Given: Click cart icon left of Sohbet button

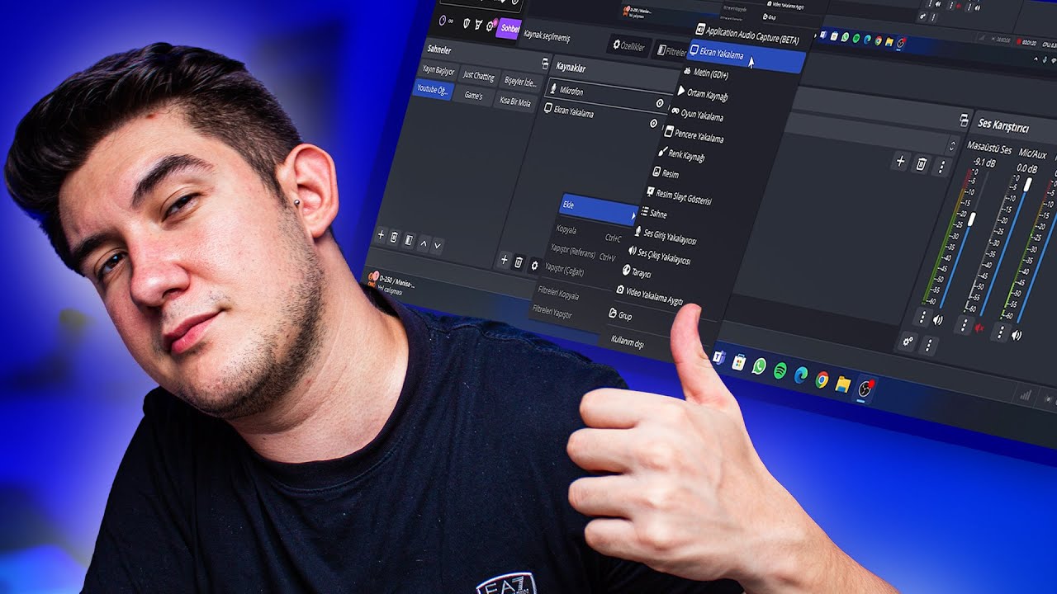Looking at the screenshot, I should 479,26.
